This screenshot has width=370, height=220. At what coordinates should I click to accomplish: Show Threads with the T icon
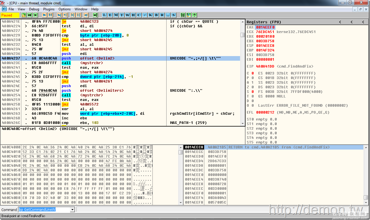click(x=122, y=15)
